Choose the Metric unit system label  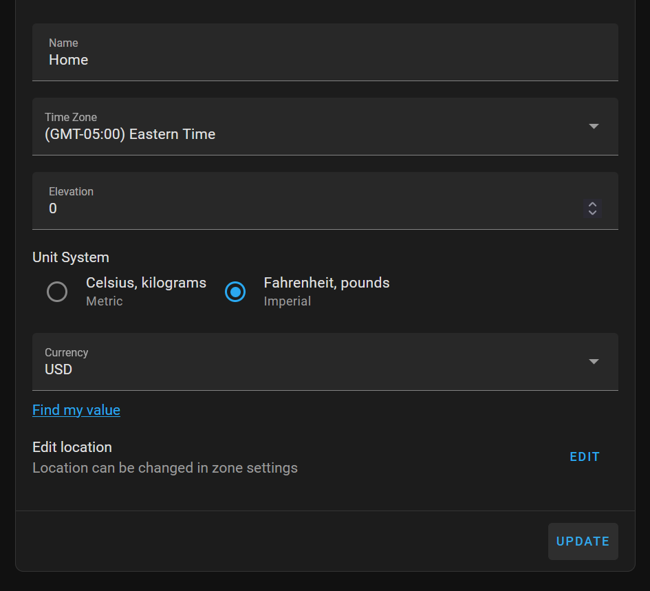click(105, 301)
